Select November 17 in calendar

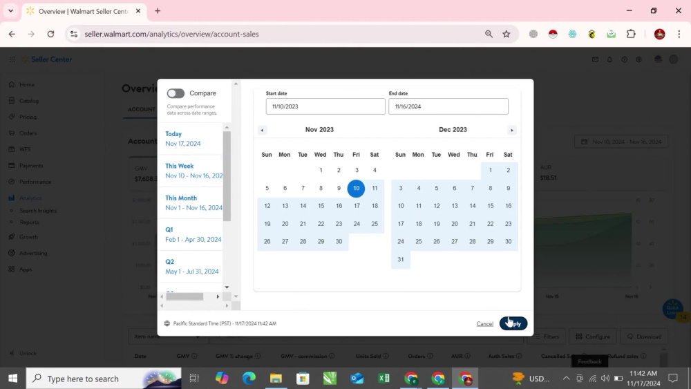[357, 206]
